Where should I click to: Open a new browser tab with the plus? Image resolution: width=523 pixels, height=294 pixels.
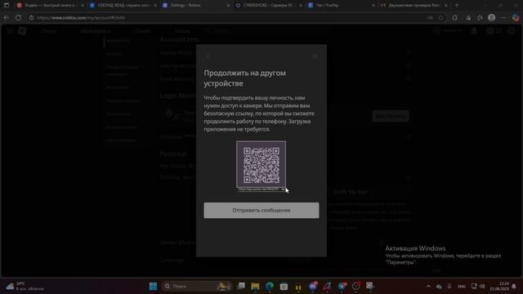tap(457, 5)
